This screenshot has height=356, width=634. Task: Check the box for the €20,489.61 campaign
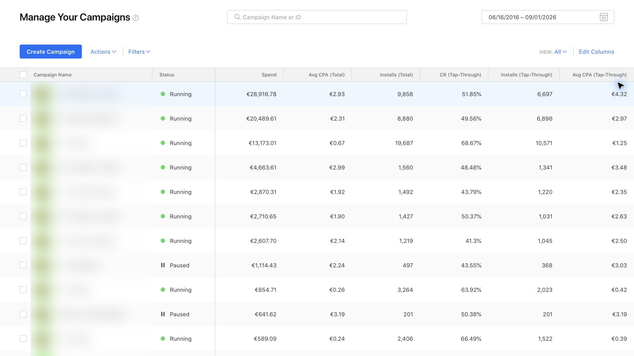click(x=23, y=118)
